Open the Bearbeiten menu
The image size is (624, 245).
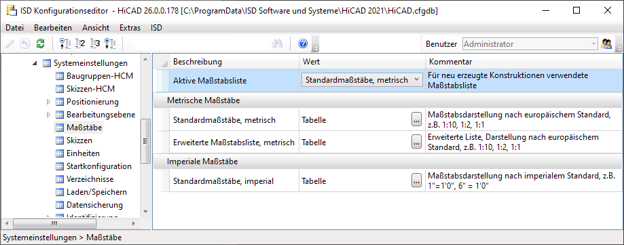(x=53, y=28)
